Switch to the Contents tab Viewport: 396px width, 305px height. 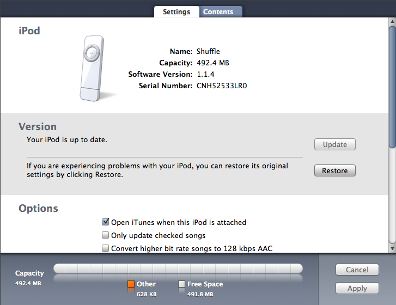218,11
